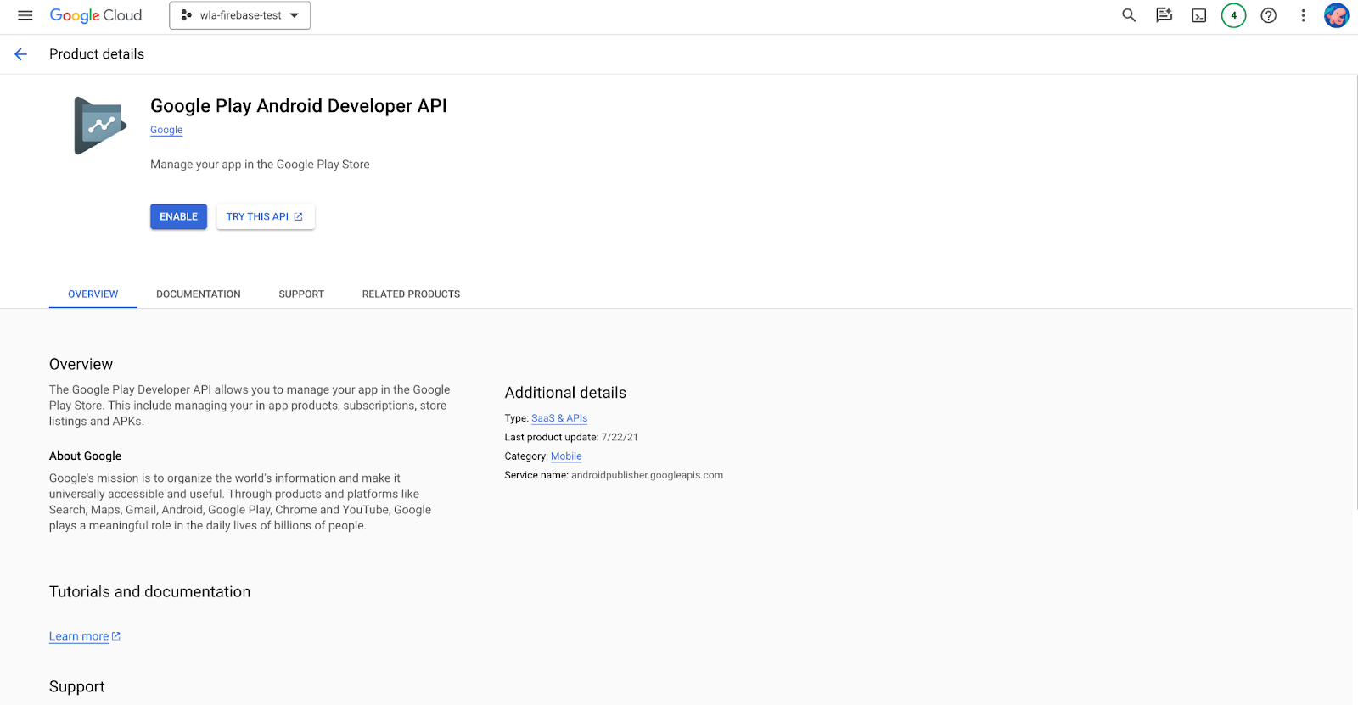Open the three-dot settings menu
1358x705 pixels.
[1303, 15]
